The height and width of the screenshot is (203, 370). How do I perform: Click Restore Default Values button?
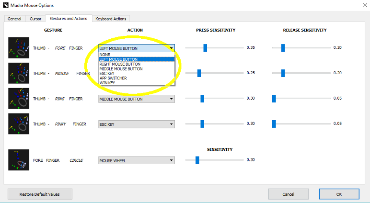(40, 194)
